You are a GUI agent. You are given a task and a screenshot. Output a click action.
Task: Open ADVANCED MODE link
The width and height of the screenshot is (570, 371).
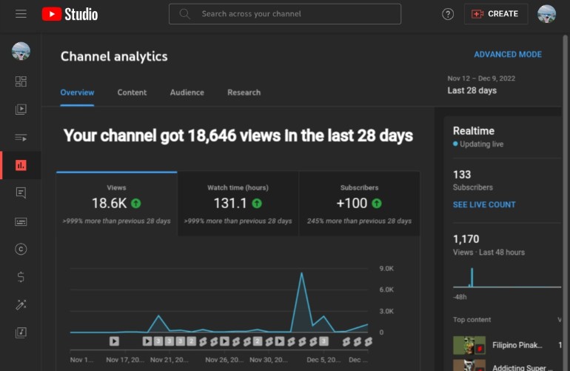[x=508, y=55]
